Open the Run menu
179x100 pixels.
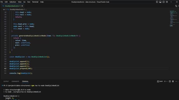[x=29, y=2]
